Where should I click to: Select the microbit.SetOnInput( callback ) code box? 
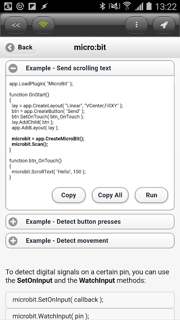pyautogui.click(x=90, y=300)
